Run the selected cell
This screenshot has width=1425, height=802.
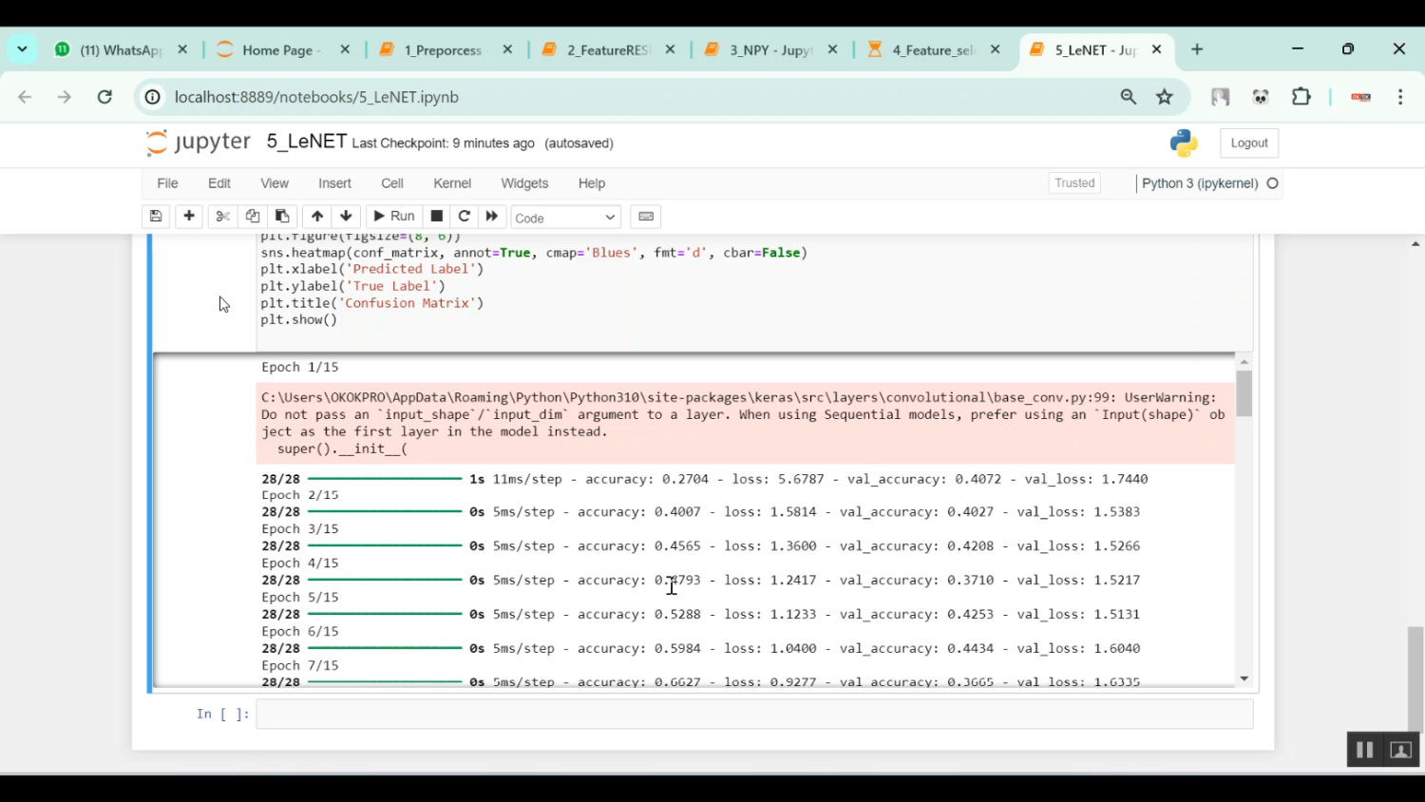(392, 216)
